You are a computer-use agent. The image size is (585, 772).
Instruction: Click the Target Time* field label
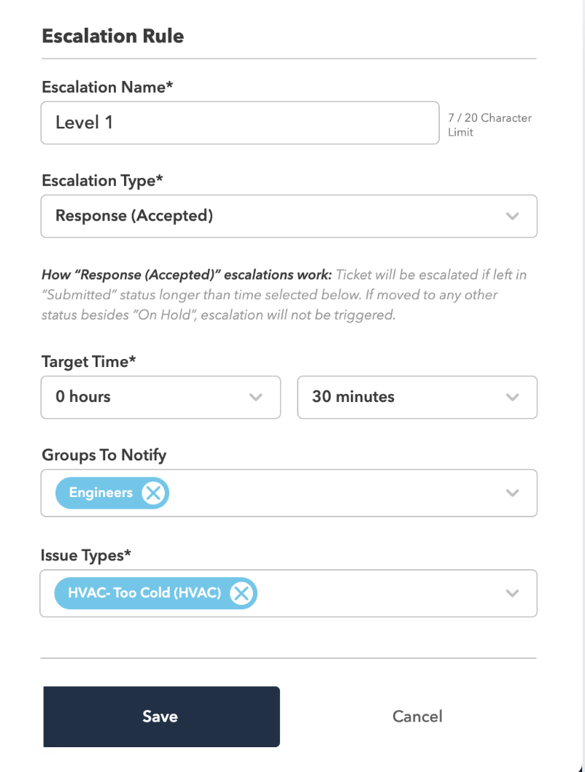click(x=88, y=362)
